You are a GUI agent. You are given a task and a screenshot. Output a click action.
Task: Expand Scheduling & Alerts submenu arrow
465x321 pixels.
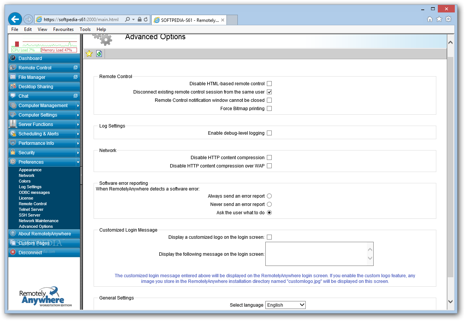click(78, 134)
